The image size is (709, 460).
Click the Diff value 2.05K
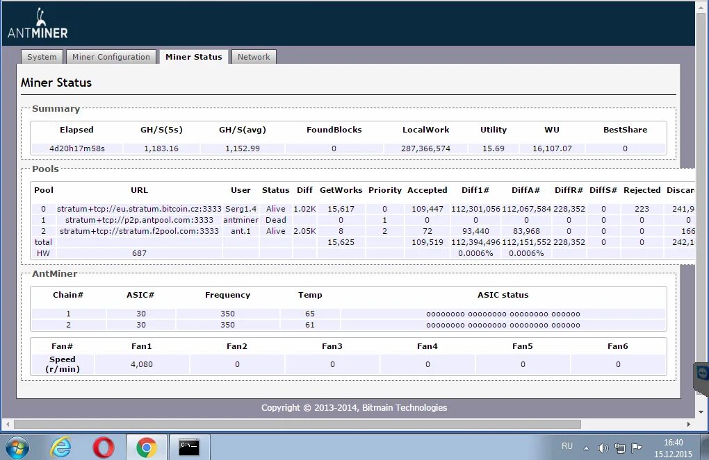pos(304,231)
